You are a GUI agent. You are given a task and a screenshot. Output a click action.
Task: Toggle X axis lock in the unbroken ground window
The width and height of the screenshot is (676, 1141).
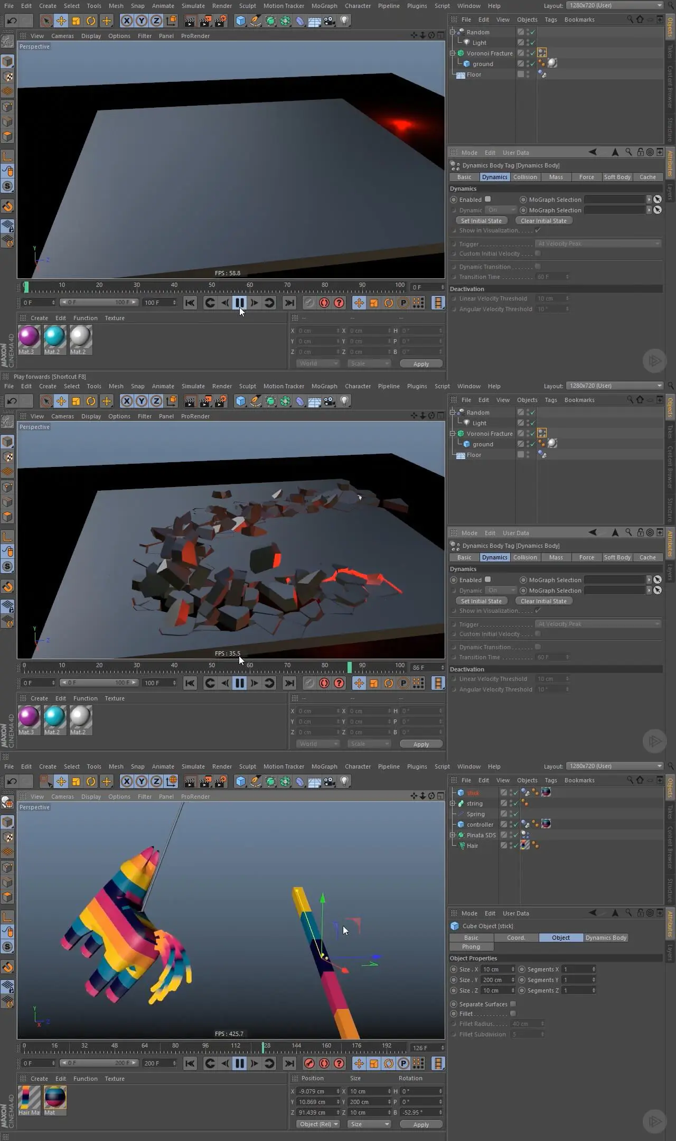point(127,21)
